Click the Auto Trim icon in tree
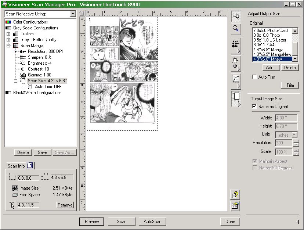Viewport: 304px width, 230px height. tap(30, 87)
